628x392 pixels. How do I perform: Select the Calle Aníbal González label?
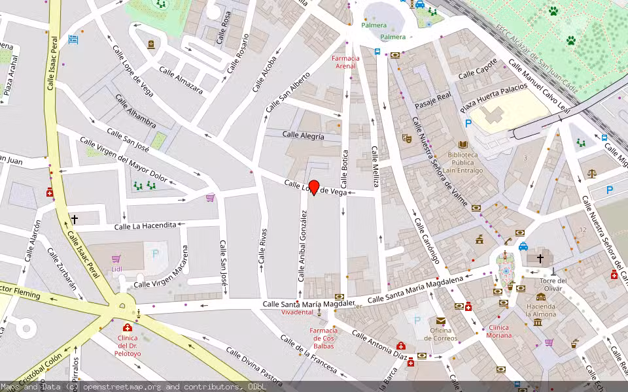[302, 246]
